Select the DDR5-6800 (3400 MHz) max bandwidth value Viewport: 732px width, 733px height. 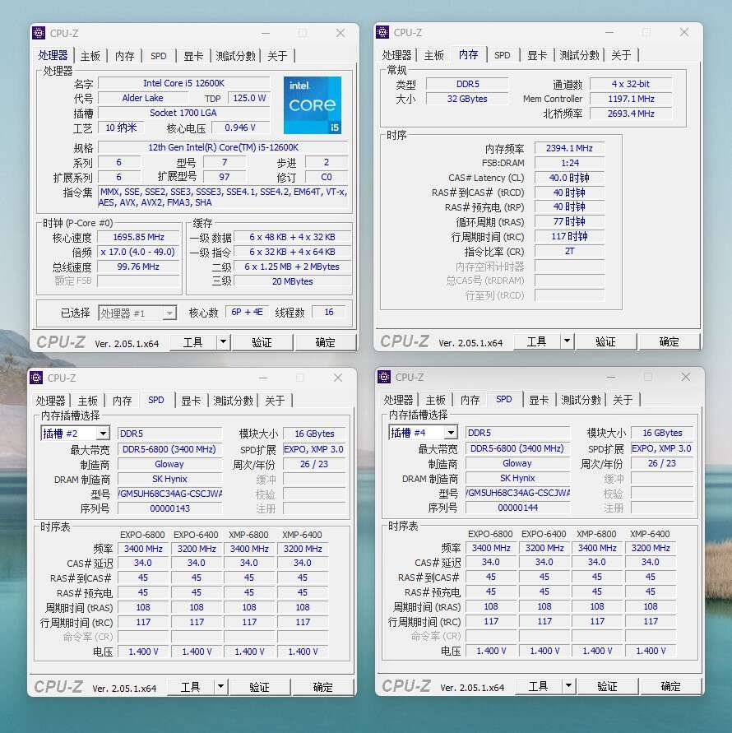pos(169,448)
